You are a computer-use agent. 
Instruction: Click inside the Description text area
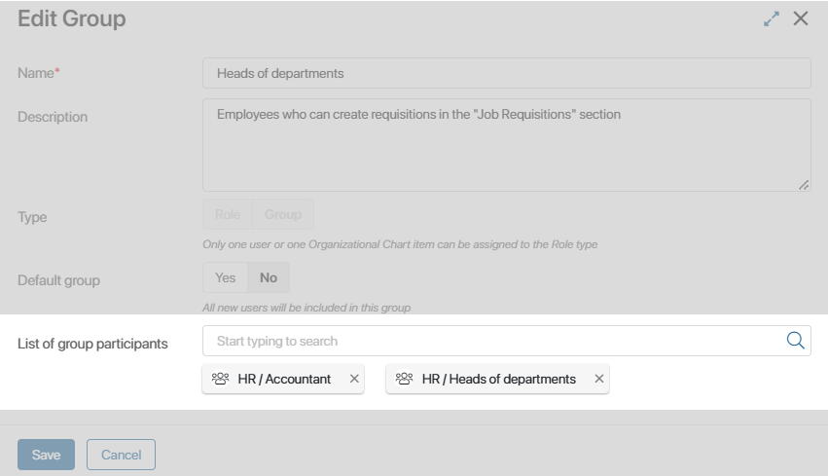tap(506, 145)
